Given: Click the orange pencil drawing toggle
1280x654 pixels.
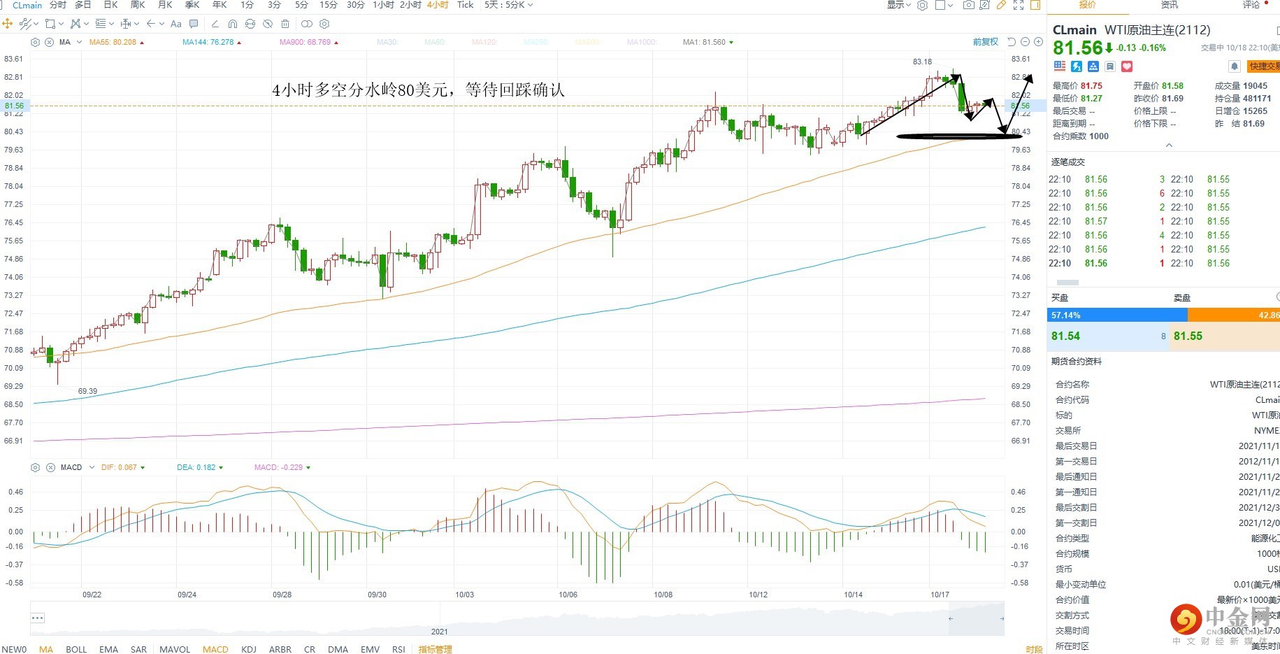Looking at the screenshot, I should click(x=1001, y=5).
